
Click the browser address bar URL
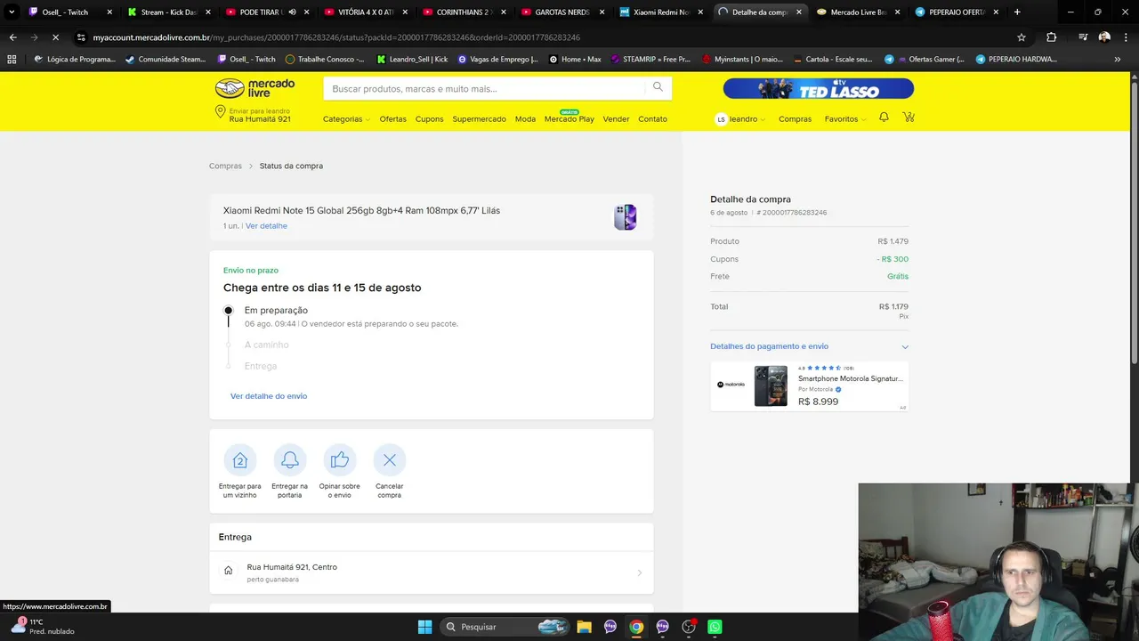(x=336, y=37)
